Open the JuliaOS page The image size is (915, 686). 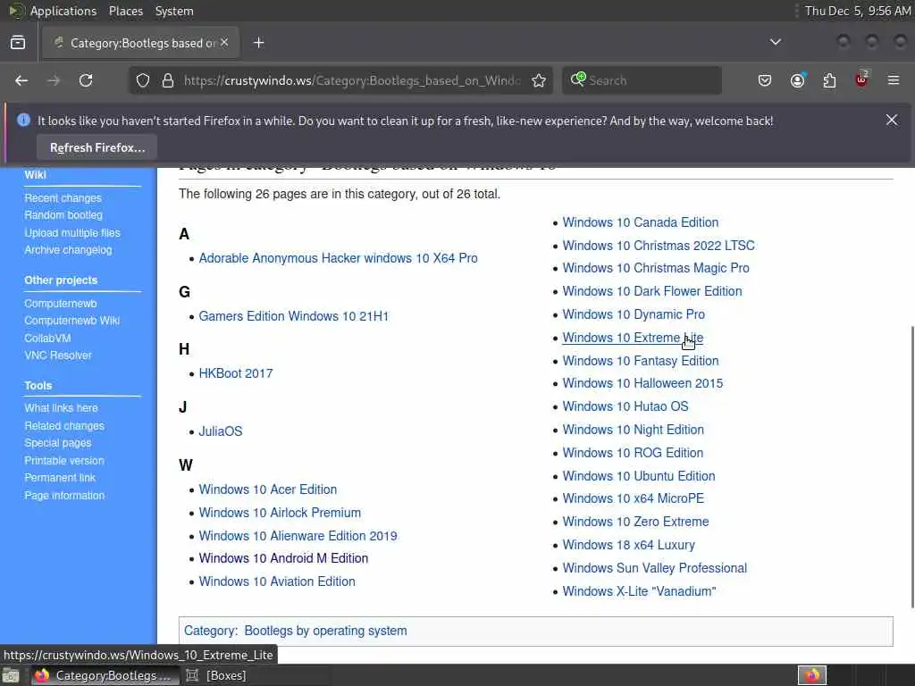tap(221, 431)
